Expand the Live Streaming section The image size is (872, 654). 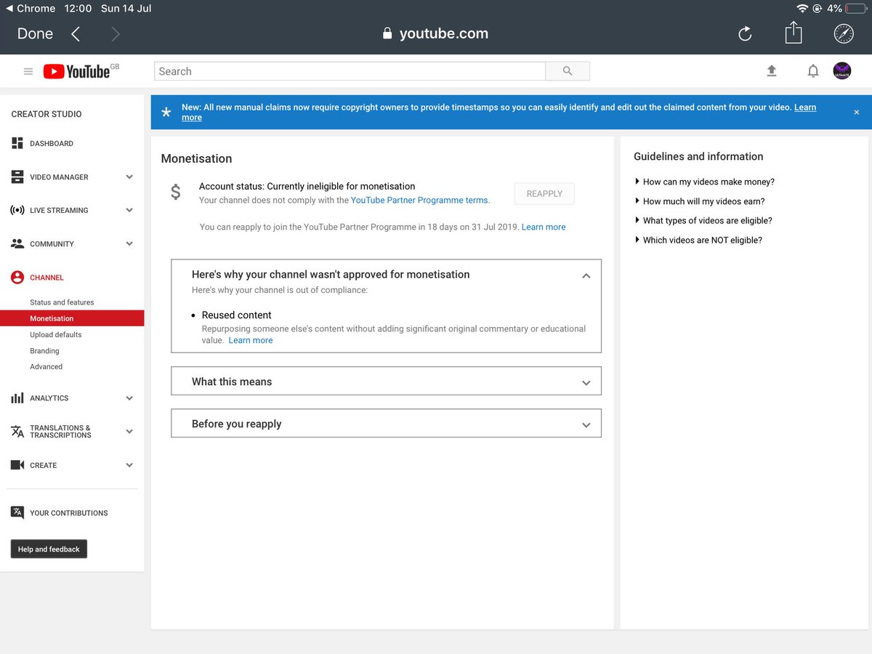tap(129, 210)
